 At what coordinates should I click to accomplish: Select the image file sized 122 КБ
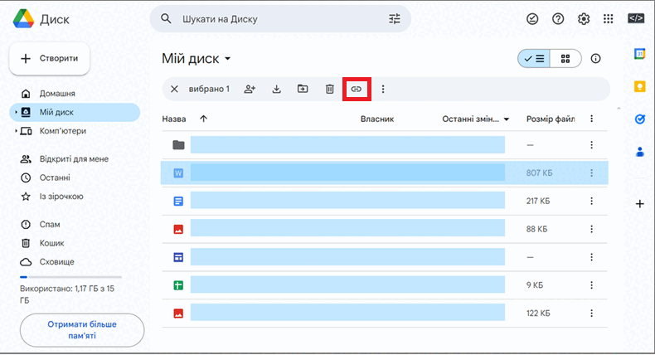click(178, 314)
